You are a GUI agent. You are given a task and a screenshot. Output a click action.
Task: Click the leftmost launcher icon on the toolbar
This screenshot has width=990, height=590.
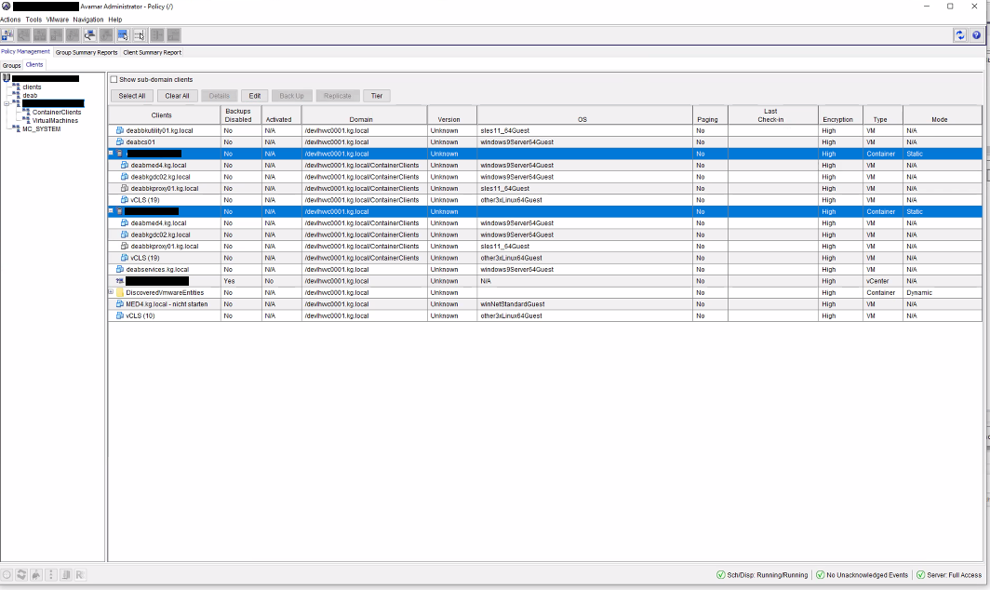tap(8, 35)
